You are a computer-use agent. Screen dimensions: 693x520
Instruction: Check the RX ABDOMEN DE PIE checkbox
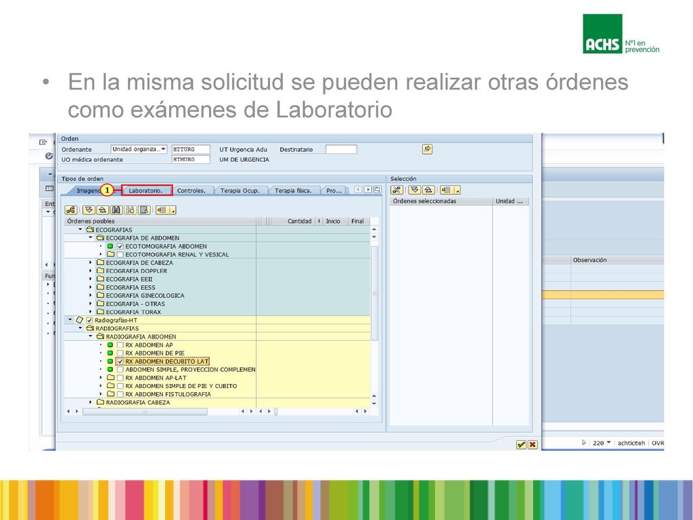(120, 353)
